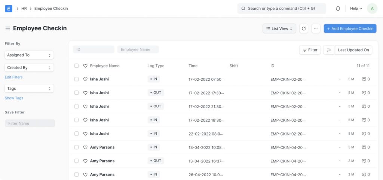This screenshot has width=383, height=180.
Task: Open the List View switcher dropdown
Action: coord(279,29)
